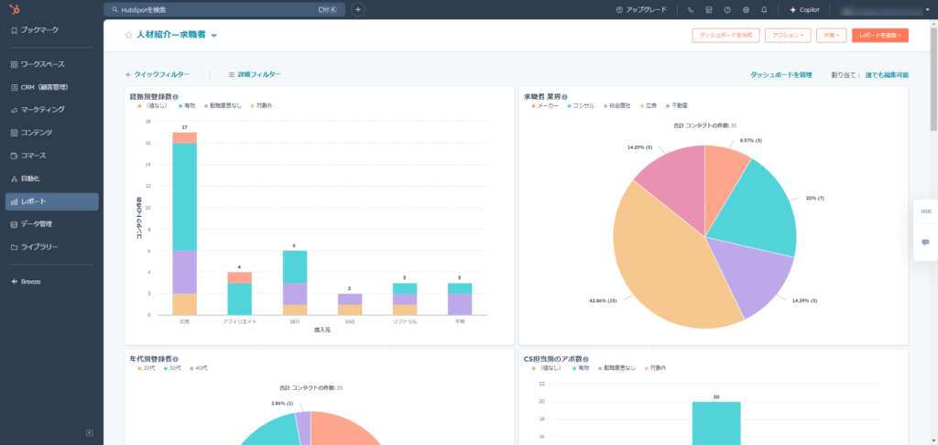This screenshot has height=445, width=938.
Task: Select レポート in the sidebar
Action: pos(52,201)
